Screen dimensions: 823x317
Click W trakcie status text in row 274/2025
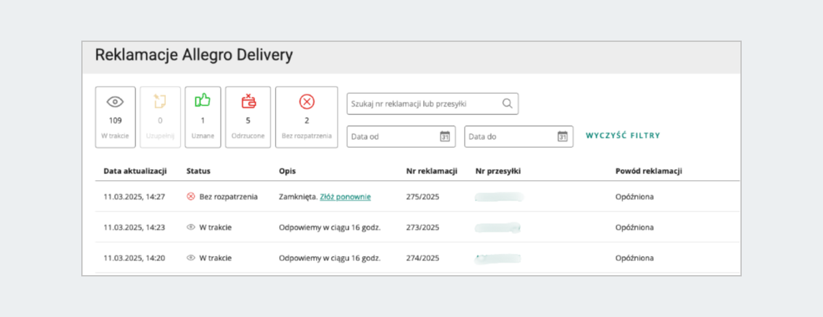pyautogui.click(x=215, y=258)
